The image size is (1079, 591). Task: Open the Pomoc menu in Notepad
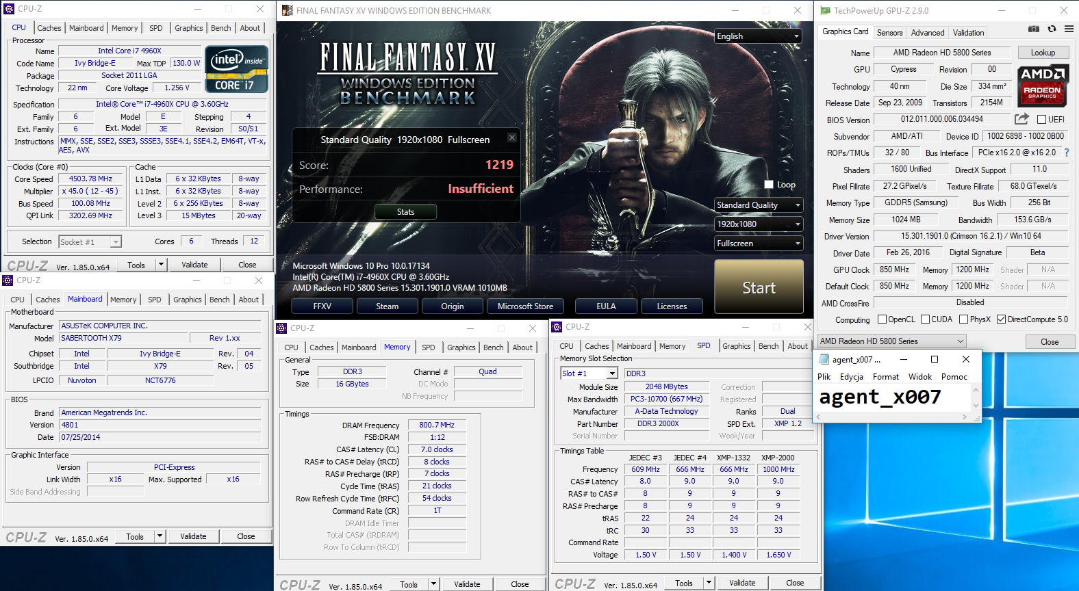[954, 377]
